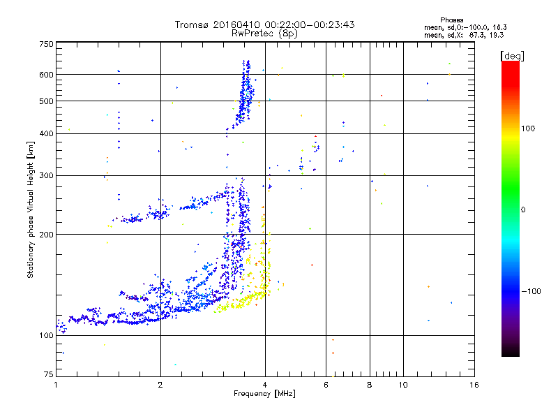This screenshot has width=558, height=419.
Task: Click the 750 tick on height axis
Action: point(46,43)
